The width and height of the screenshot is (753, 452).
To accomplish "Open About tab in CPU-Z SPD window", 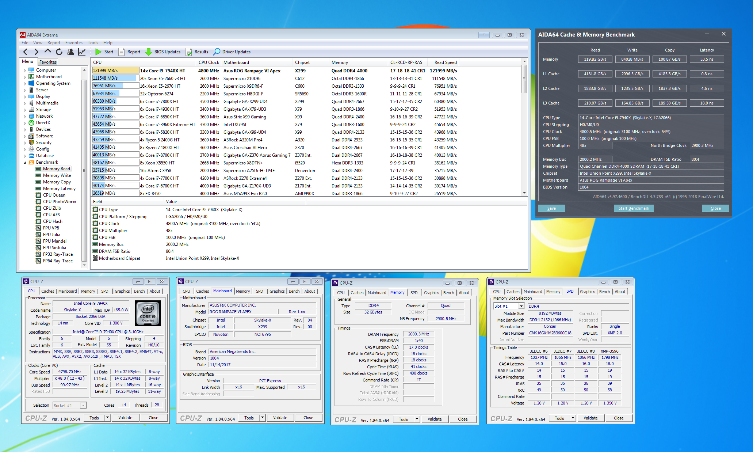I will pyautogui.click(x=620, y=292).
